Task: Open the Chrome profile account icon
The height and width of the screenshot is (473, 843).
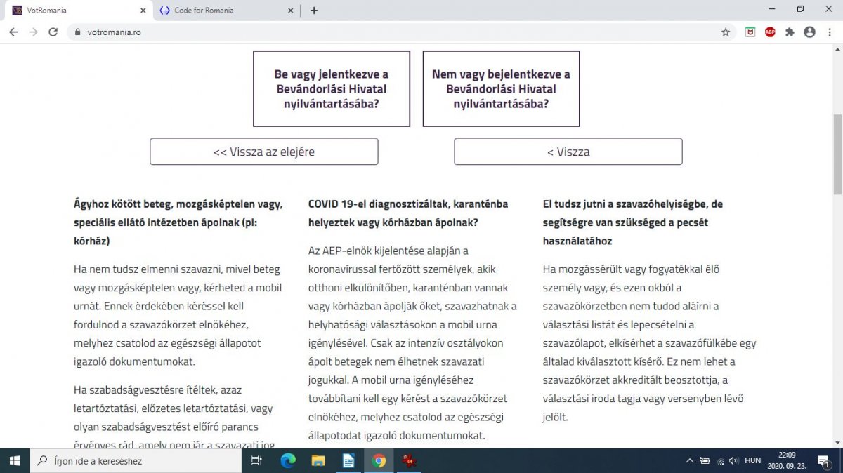Action: tap(809, 32)
